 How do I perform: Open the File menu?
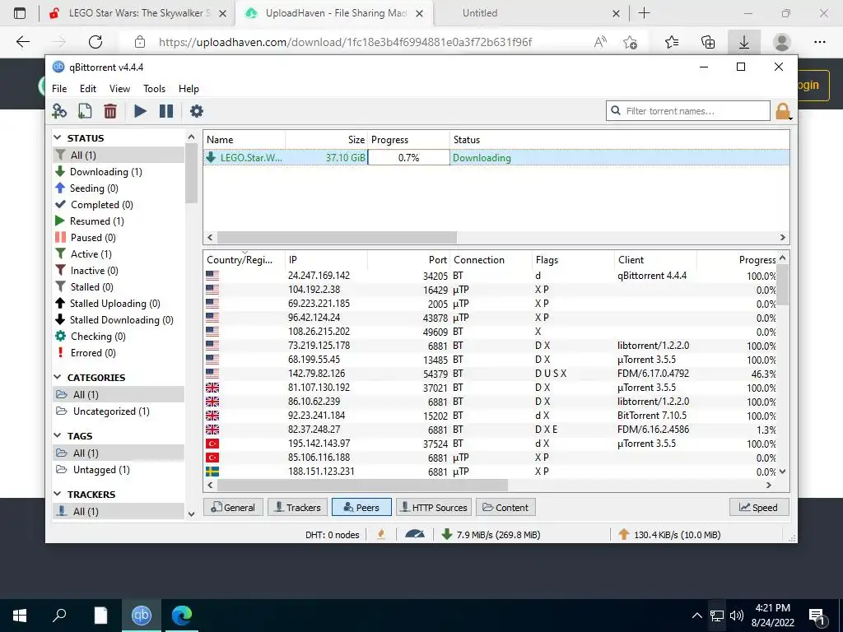[59, 89]
